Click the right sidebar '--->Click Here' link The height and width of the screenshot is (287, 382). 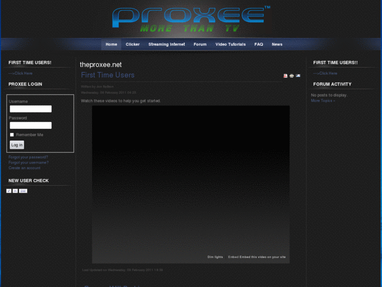point(325,73)
